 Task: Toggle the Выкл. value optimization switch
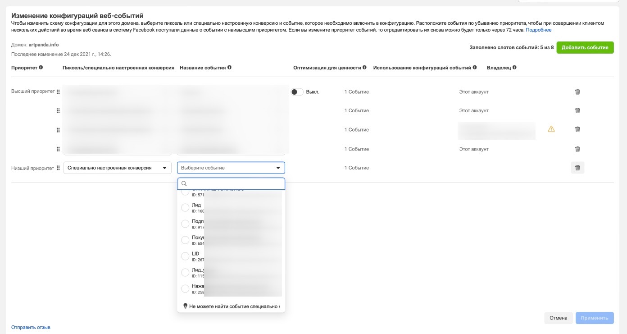pyautogui.click(x=297, y=92)
